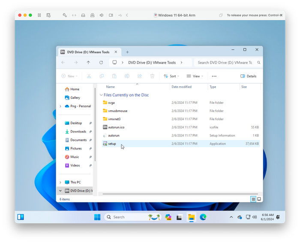This screenshot has width=300, height=243.
Task: Open the See more ellipsis menu
Action: coord(214,76)
